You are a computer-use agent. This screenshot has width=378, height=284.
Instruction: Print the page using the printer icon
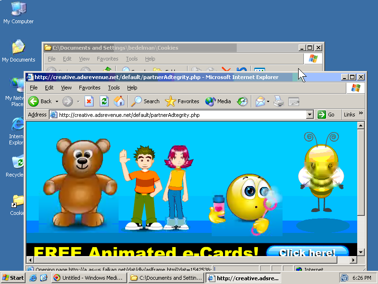279,101
